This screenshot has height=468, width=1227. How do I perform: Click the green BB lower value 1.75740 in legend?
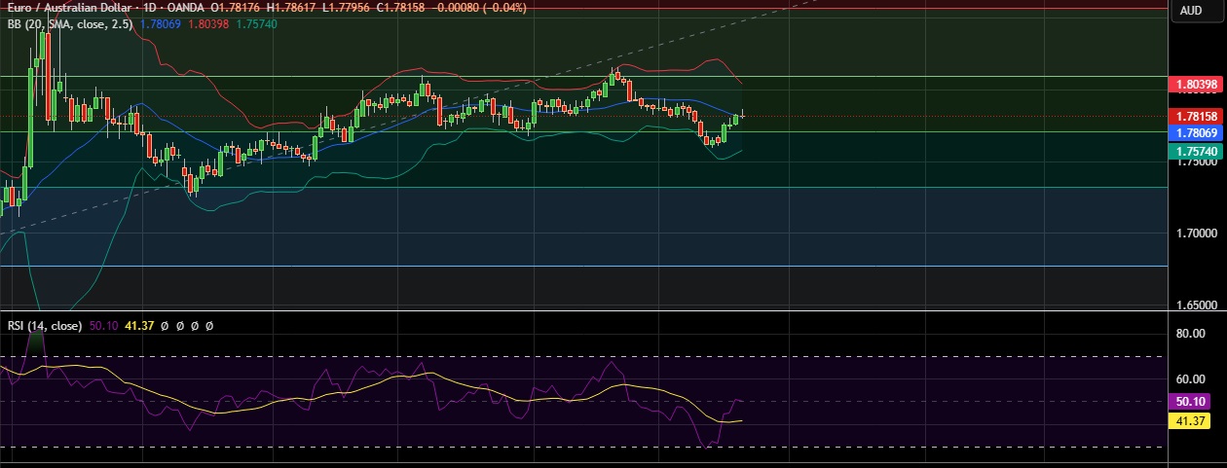(255, 23)
